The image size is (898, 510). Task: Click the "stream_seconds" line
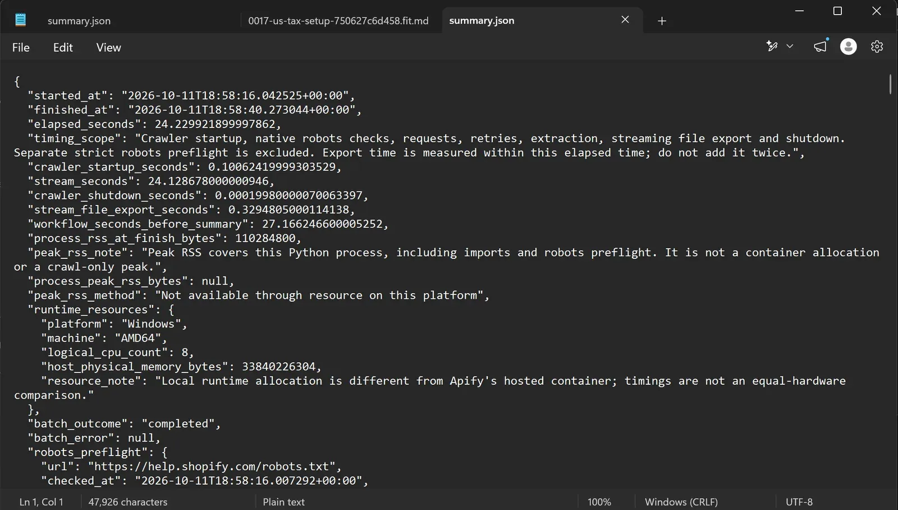[151, 181]
